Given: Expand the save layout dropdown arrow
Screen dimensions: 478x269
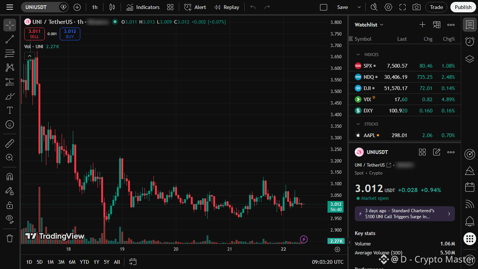Looking at the screenshot, I should tap(359, 7).
